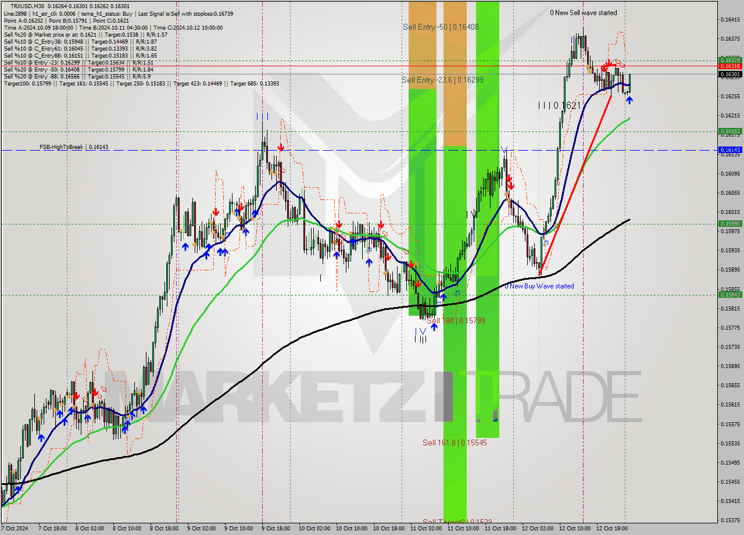Click the 0.15775 price axis label
Image resolution: width=744 pixels, height=535 pixels.
pyautogui.click(x=731, y=327)
